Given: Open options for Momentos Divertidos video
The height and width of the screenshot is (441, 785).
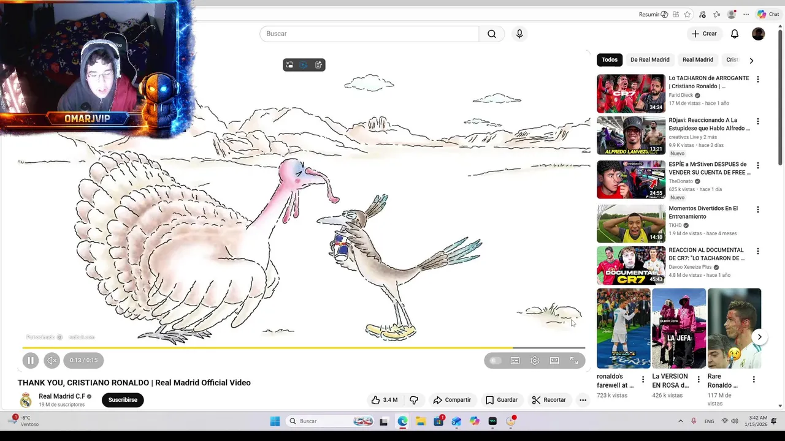Looking at the screenshot, I should coord(758,209).
